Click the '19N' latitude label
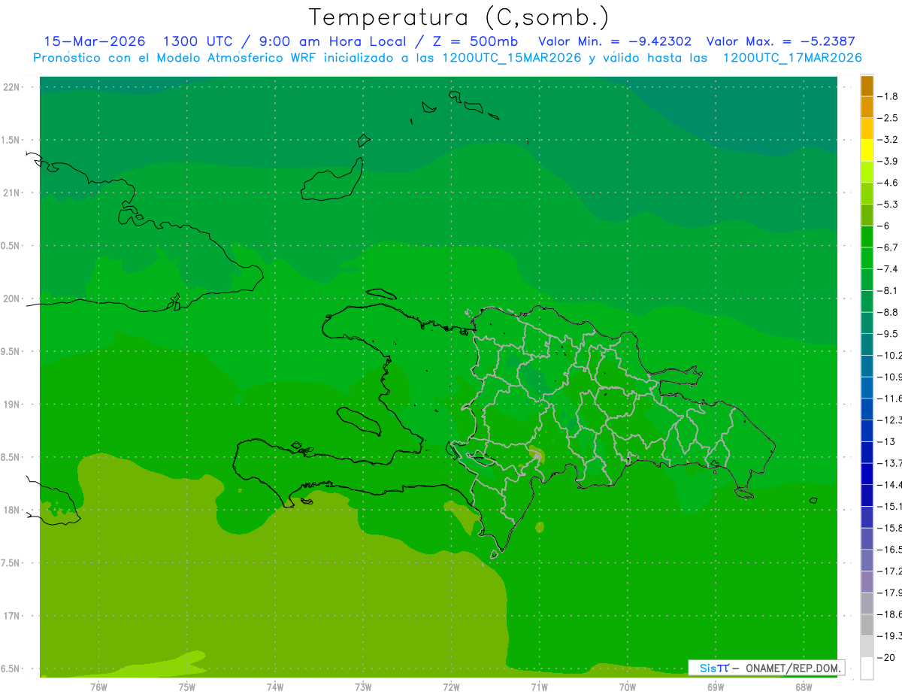Viewport: 902px width, 697px height. click(x=13, y=405)
